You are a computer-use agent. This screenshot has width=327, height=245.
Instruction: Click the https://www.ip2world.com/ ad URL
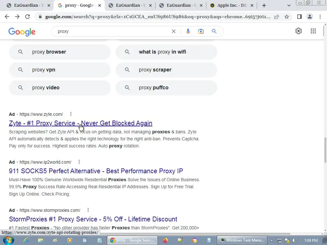(45, 162)
